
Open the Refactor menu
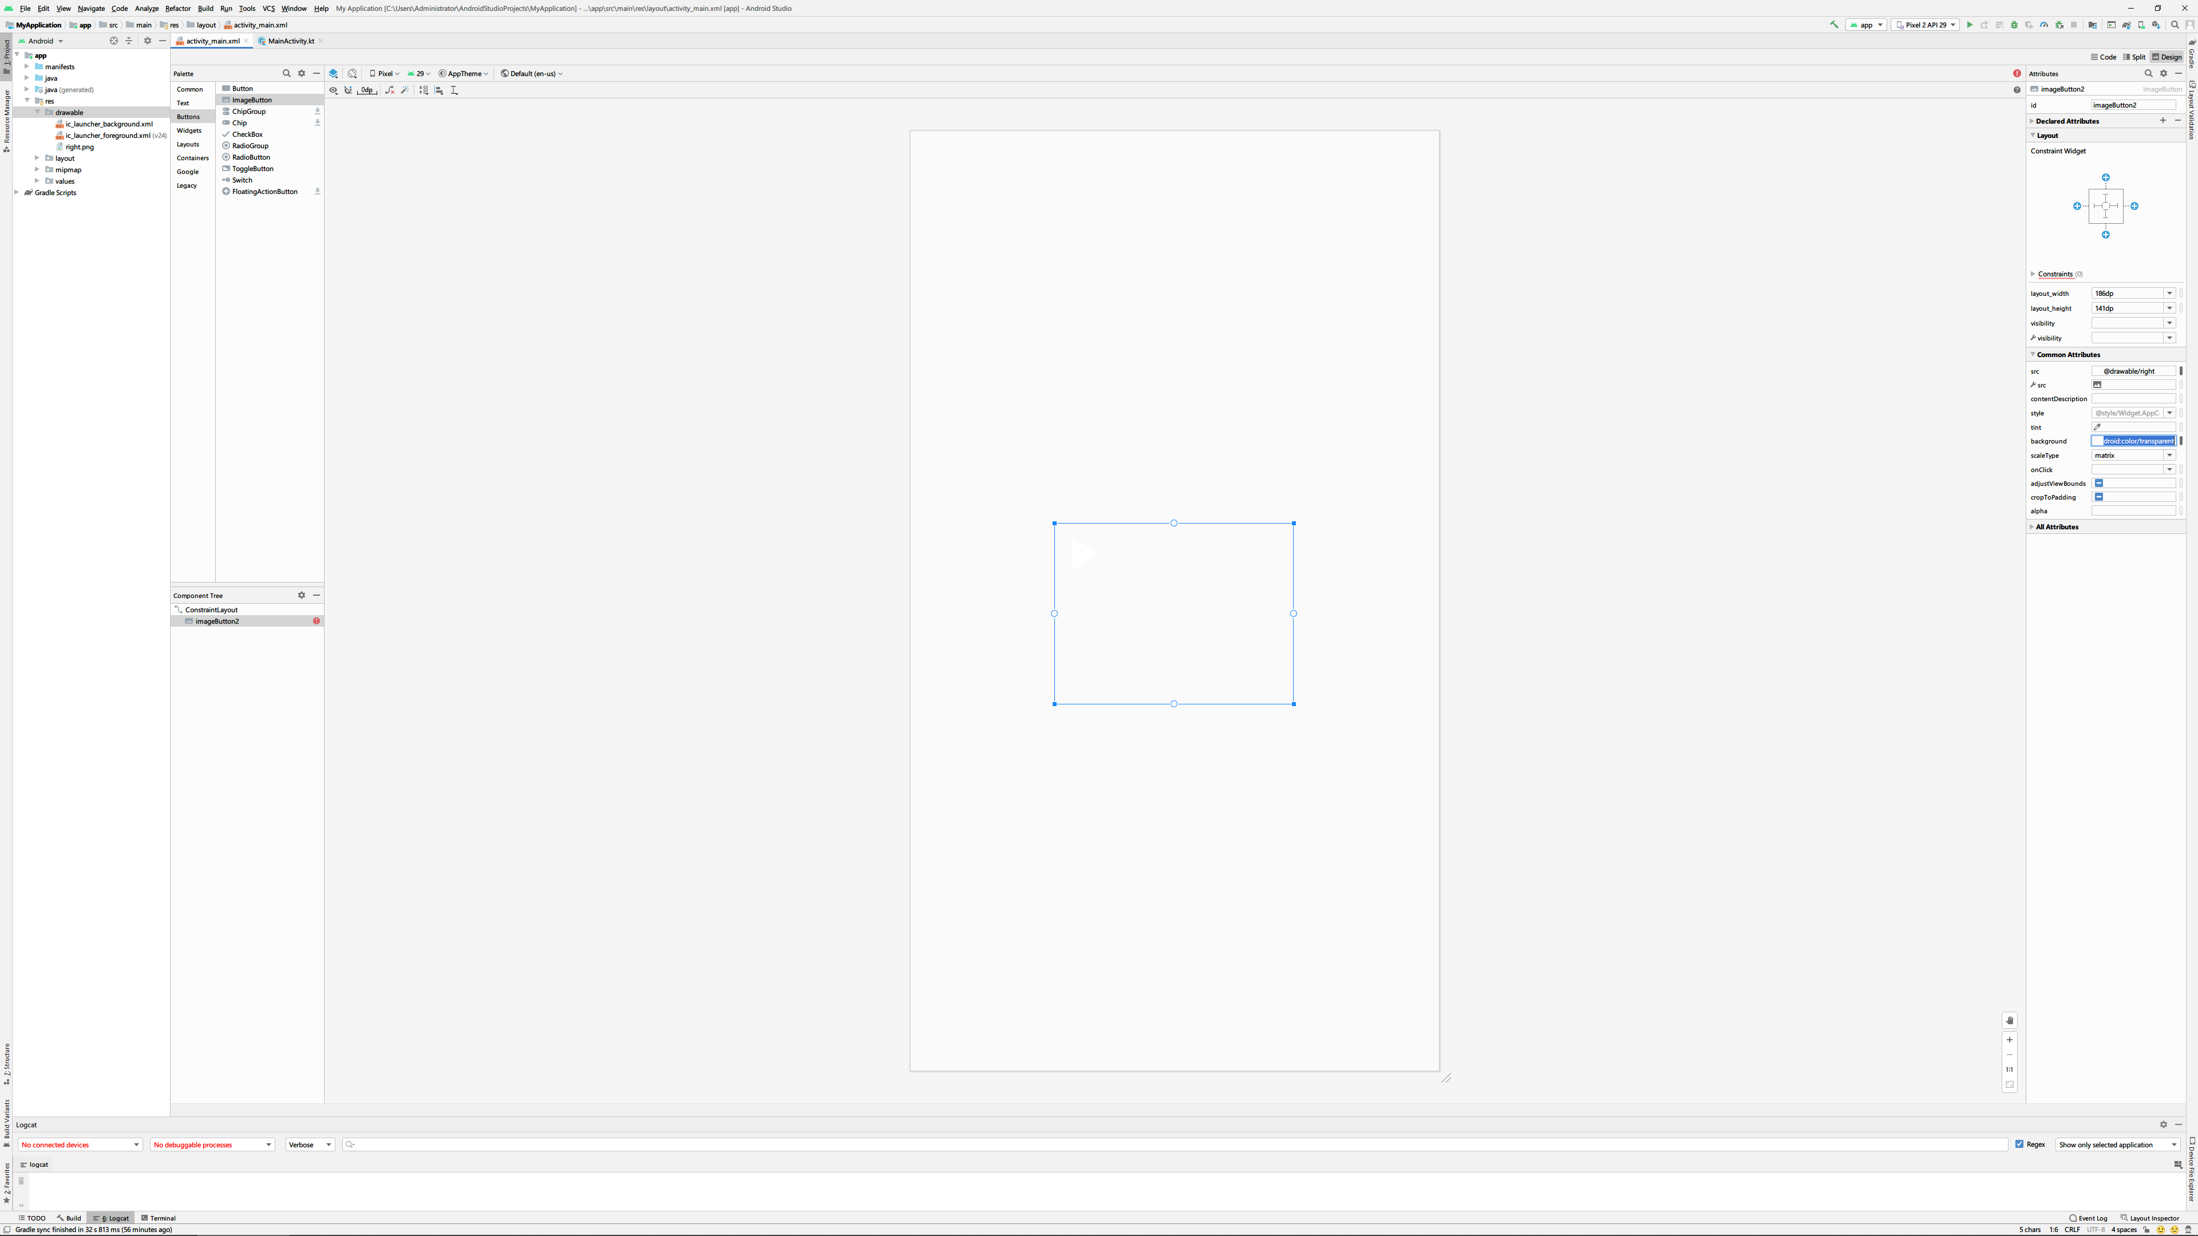click(177, 9)
